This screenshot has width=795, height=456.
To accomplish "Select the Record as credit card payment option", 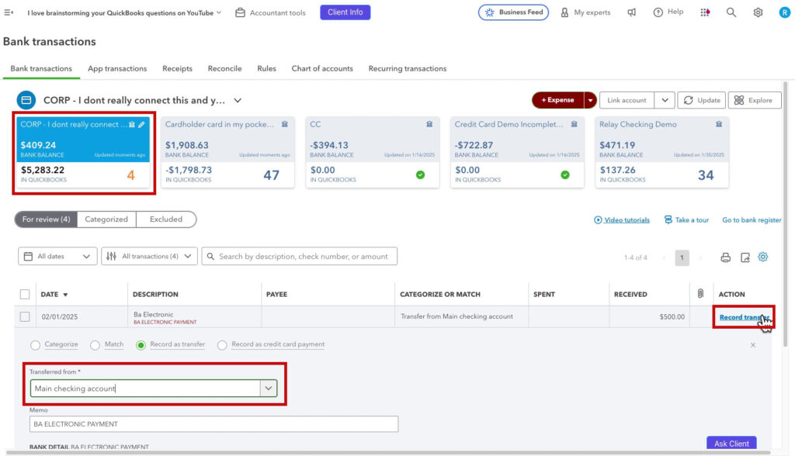I will click(222, 344).
